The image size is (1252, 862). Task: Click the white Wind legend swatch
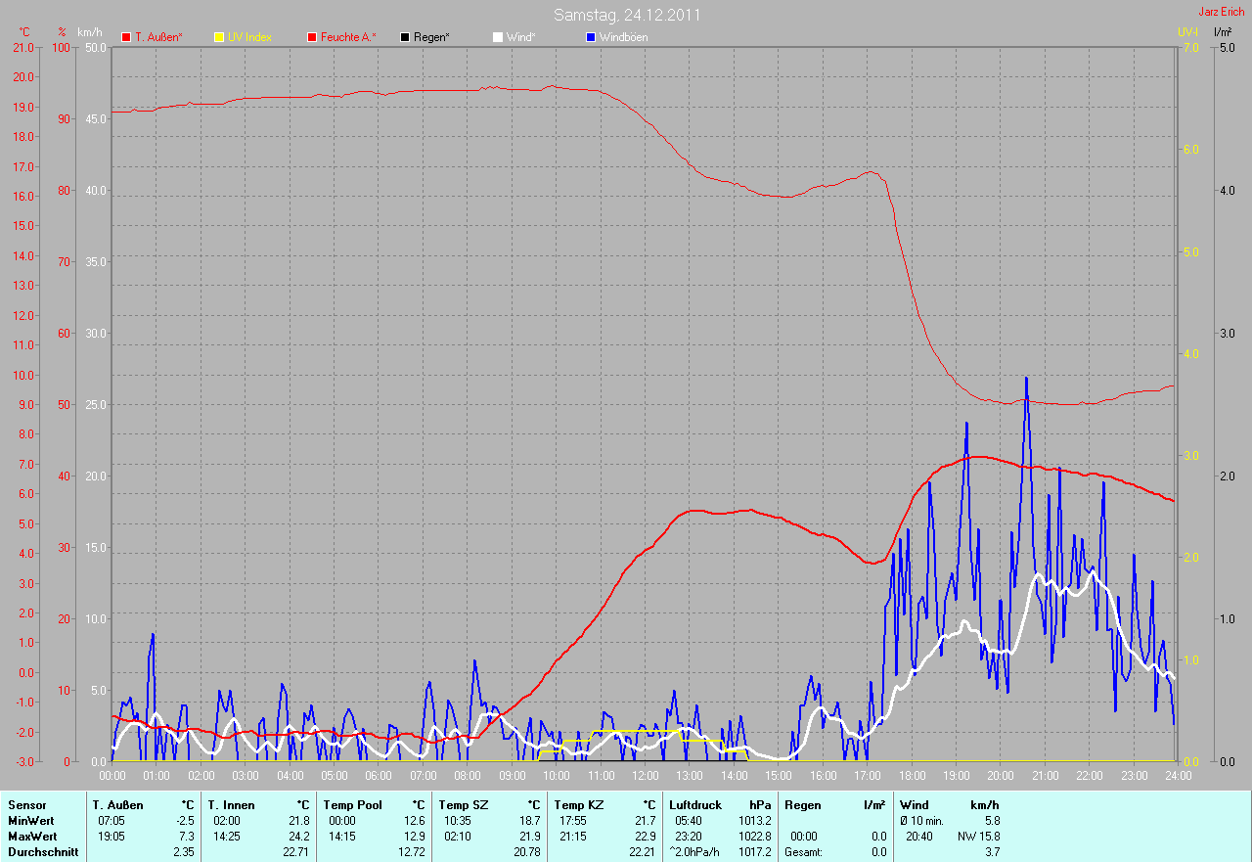point(497,37)
